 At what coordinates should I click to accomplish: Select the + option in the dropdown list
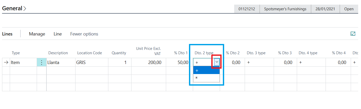[206, 71]
